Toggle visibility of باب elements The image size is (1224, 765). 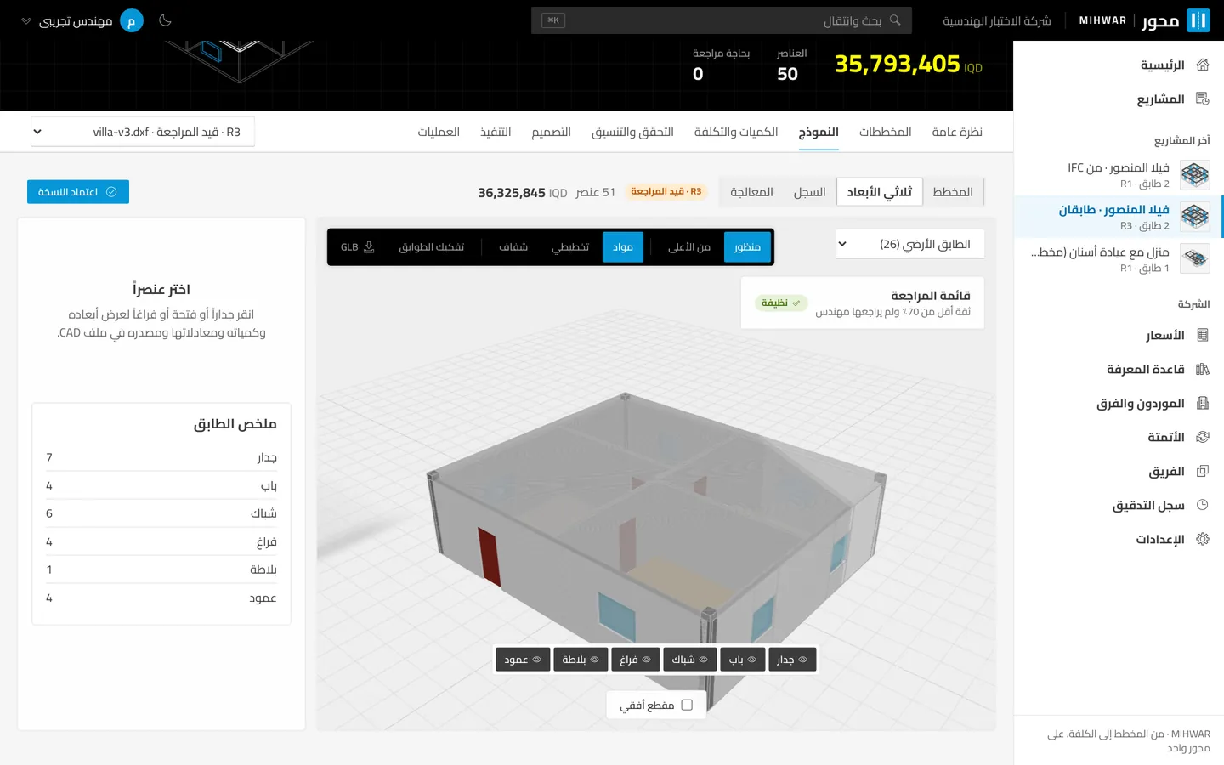[x=742, y=660]
